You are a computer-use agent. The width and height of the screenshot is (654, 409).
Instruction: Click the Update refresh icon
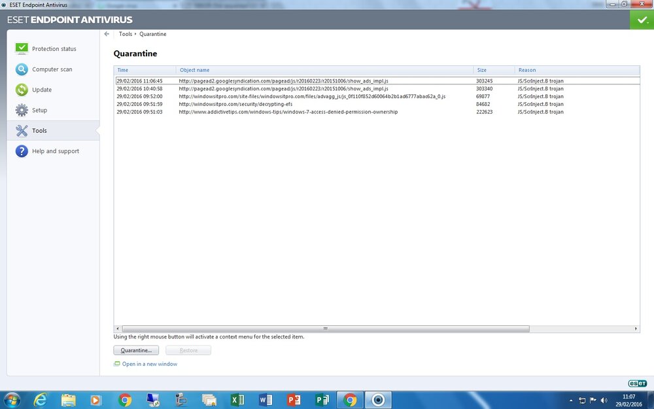pos(22,90)
